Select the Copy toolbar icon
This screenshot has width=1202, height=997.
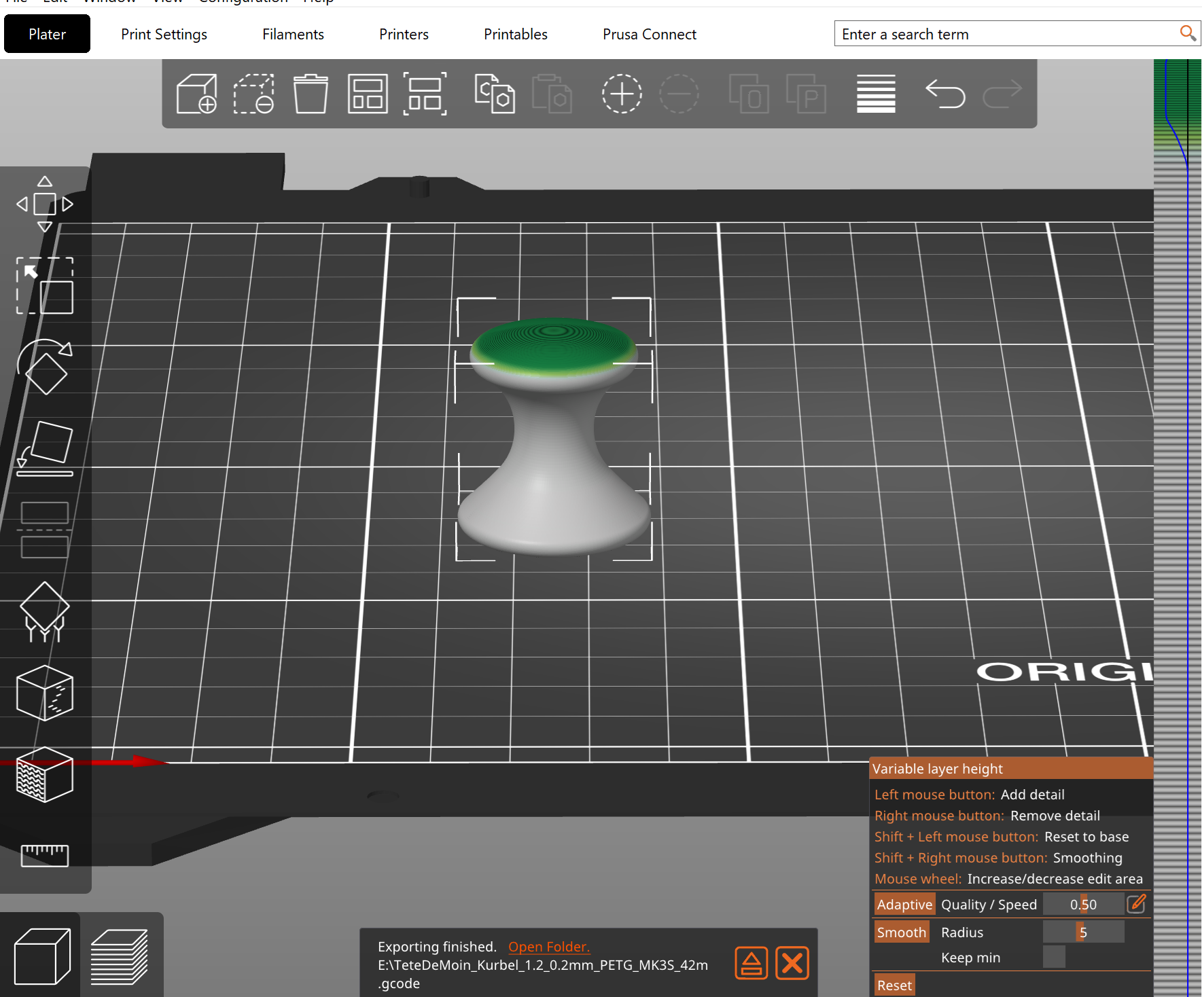point(495,94)
